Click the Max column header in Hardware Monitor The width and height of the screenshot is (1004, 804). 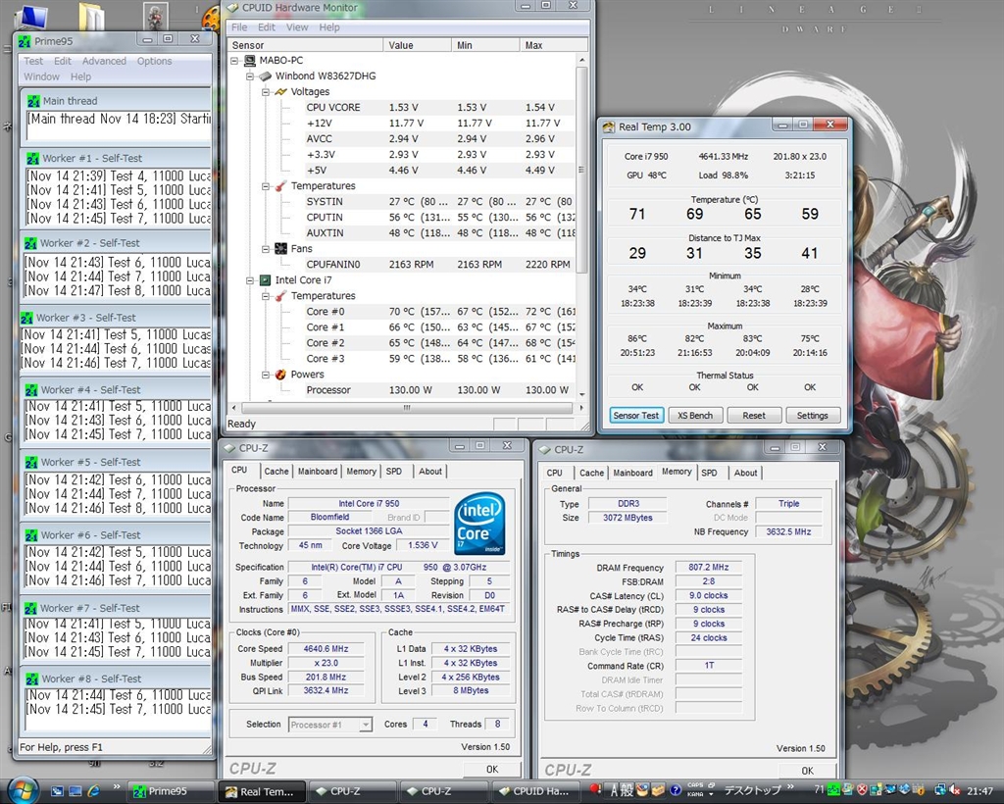point(534,45)
